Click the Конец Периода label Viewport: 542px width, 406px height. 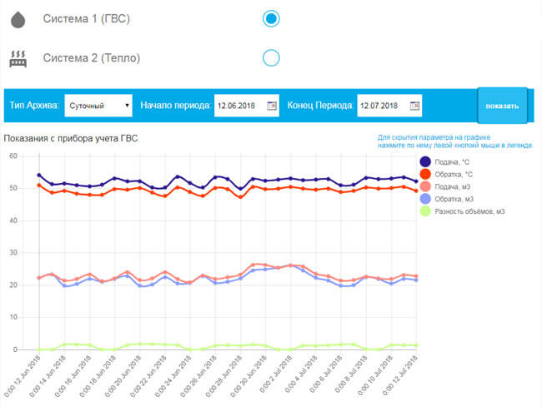coord(320,105)
